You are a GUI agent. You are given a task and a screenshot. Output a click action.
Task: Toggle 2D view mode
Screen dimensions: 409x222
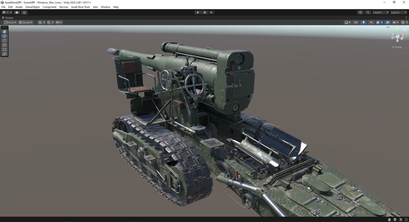click(x=355, y=22)
